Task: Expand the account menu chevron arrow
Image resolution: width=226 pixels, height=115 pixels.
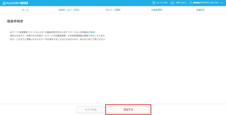Action: tap(222, 3)
